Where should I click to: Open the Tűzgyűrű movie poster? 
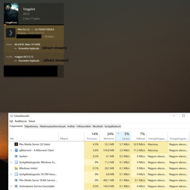(x=11, y=14)
